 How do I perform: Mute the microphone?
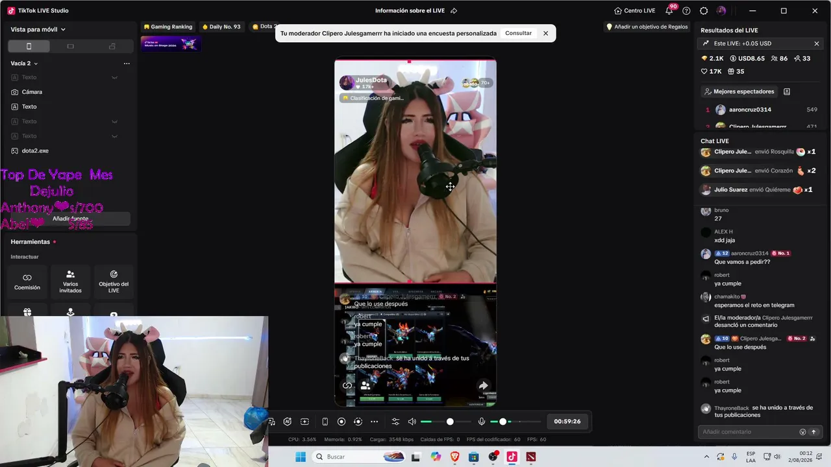click(482, 422)
